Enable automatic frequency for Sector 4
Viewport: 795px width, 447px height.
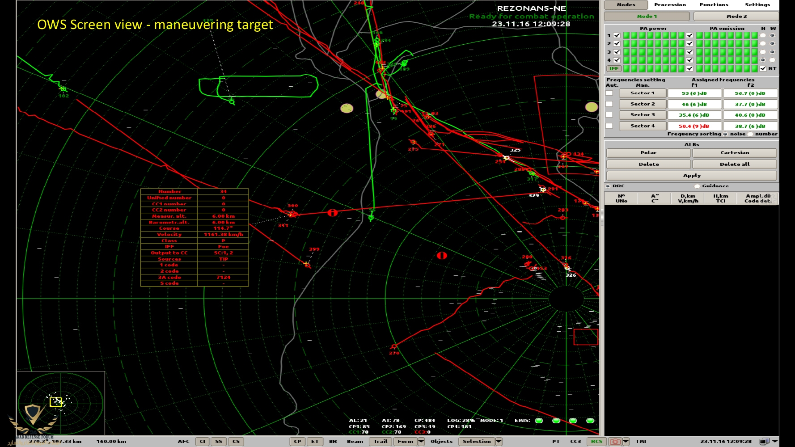(609, 126)
